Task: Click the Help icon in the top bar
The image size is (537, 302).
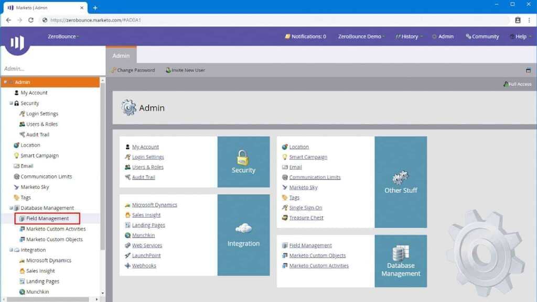Action: point(512,36)
